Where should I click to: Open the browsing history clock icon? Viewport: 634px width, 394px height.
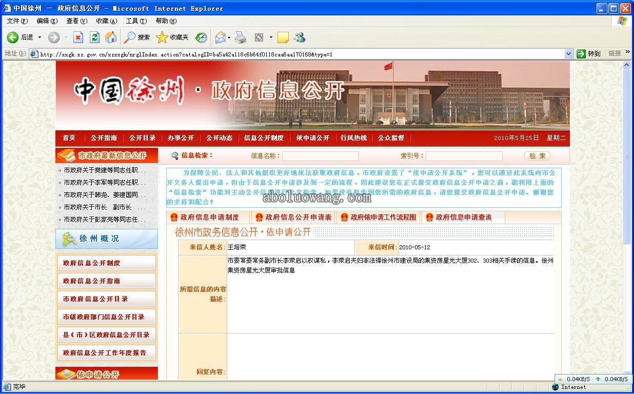coord(201,37)
